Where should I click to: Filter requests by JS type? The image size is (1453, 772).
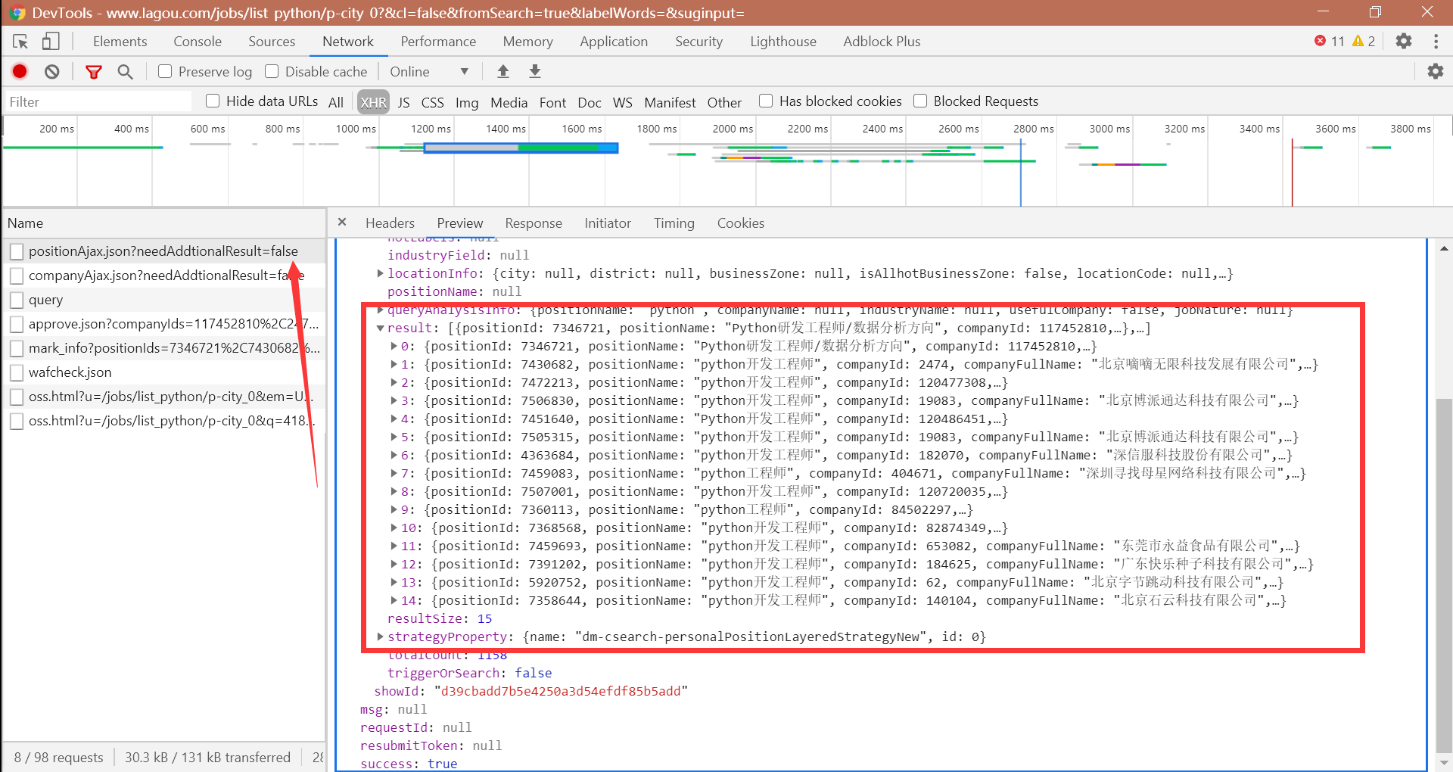click(404, 103)
